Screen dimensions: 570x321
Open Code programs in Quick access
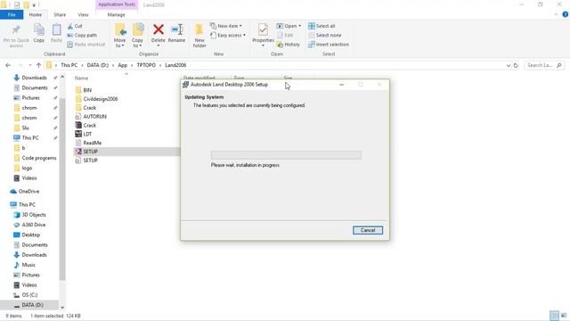(35, 158)
